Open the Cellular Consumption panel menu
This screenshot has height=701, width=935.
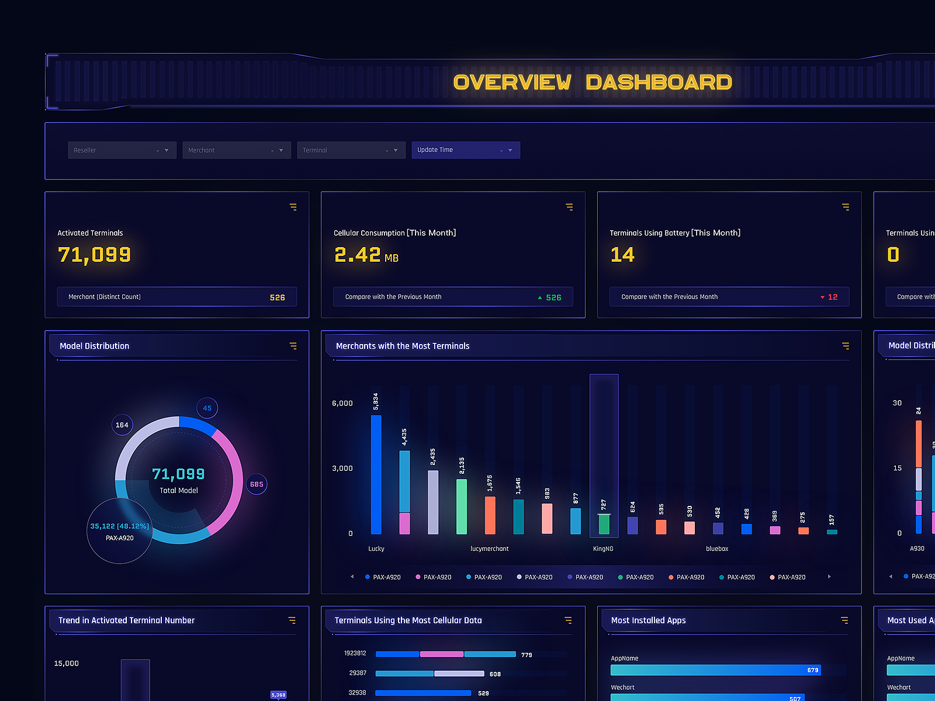tap(569, 207)
